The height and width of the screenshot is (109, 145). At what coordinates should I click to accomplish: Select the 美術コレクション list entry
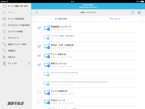88,65
